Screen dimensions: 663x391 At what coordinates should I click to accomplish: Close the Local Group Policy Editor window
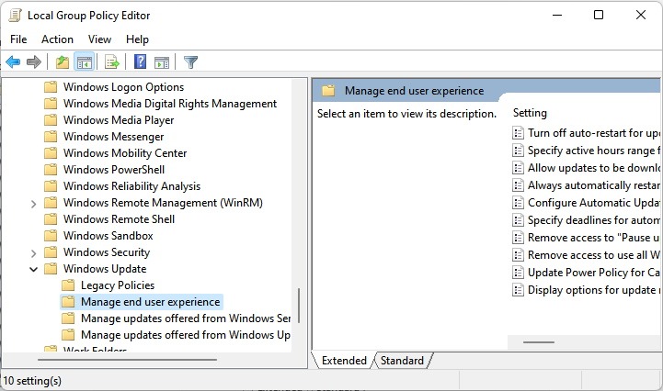(641, 16)
